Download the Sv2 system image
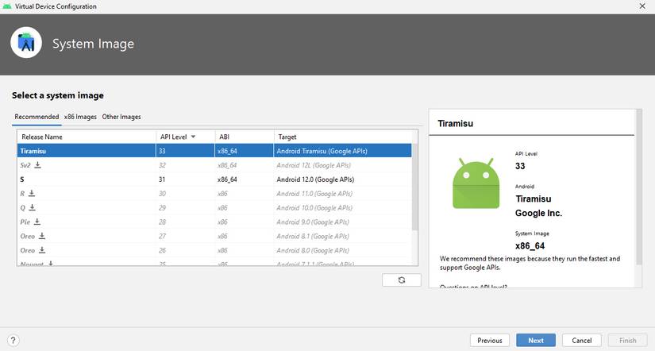 [37, 165]
